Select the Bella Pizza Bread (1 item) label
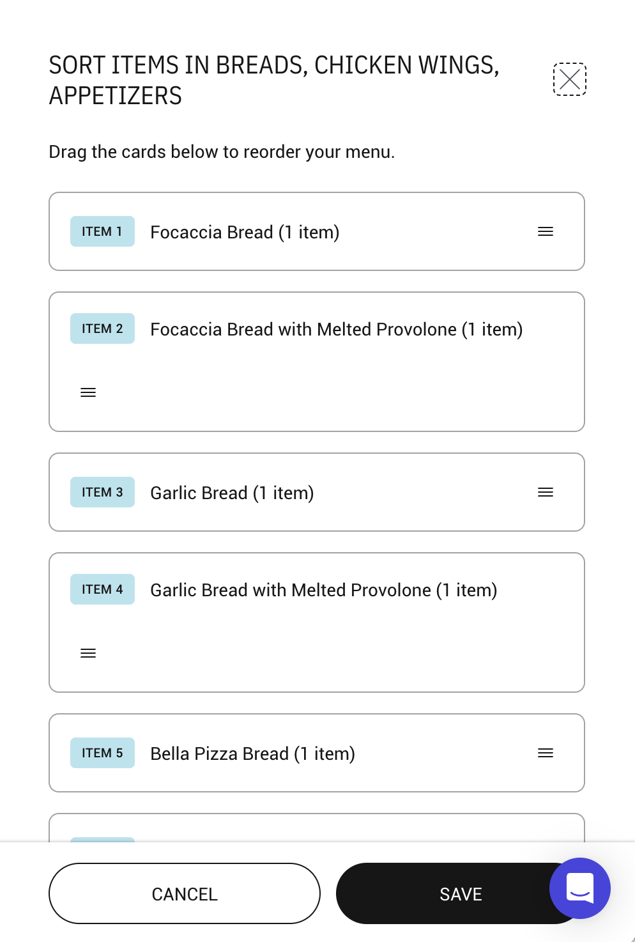Screen dimensions: 635x942 pos(252,753)
